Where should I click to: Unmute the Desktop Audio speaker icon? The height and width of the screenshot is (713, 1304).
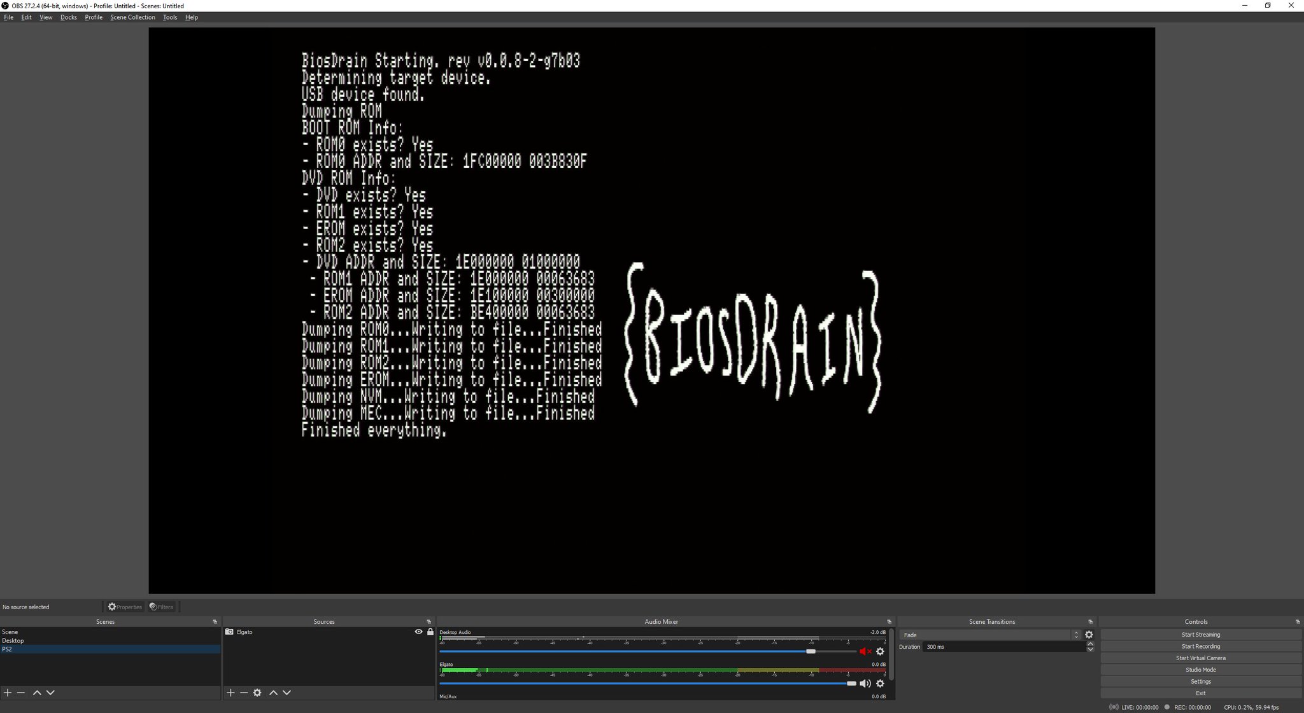pos(864,651)
